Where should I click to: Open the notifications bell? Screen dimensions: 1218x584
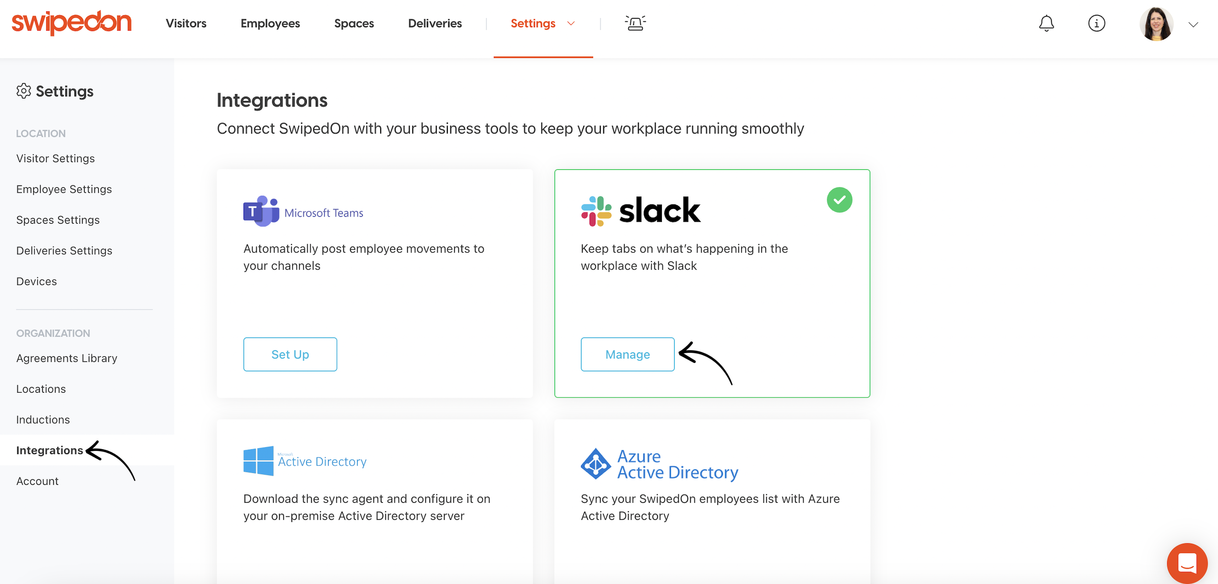click(1046, 23)
